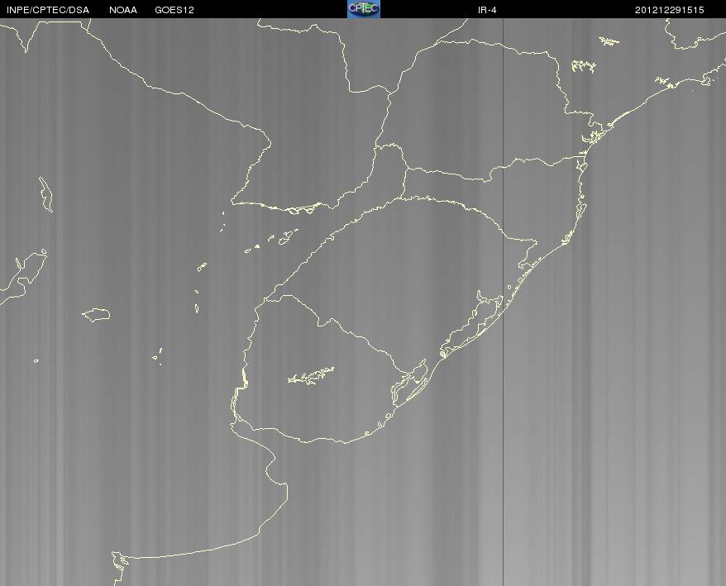Click the jagged reservoir outline inside Uruguay
Screen dimensions: 726x586
pyautogui.click(x=311, y=375)
